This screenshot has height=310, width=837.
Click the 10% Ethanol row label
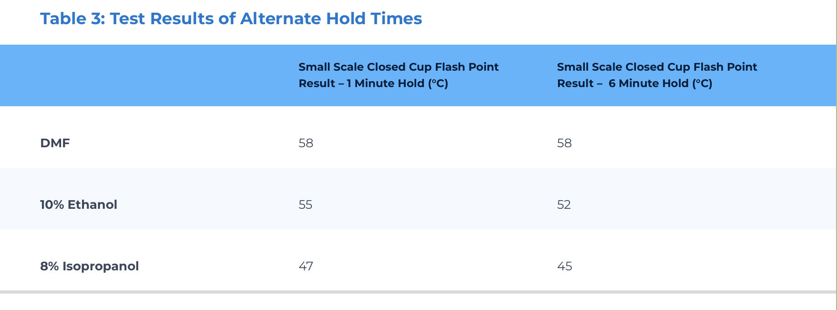point(79,205)
